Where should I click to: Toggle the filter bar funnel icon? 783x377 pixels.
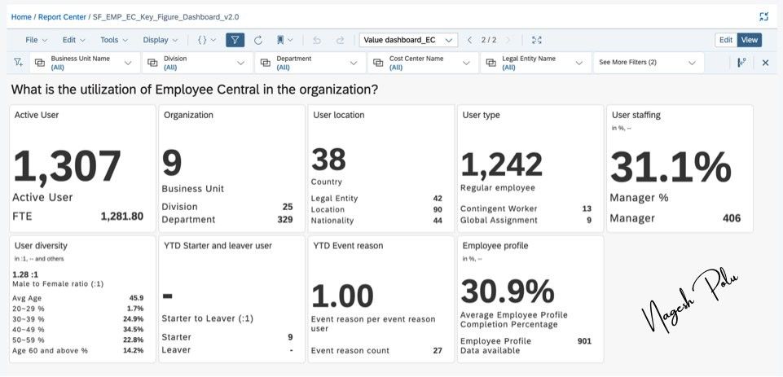click(x=235, y=40)
